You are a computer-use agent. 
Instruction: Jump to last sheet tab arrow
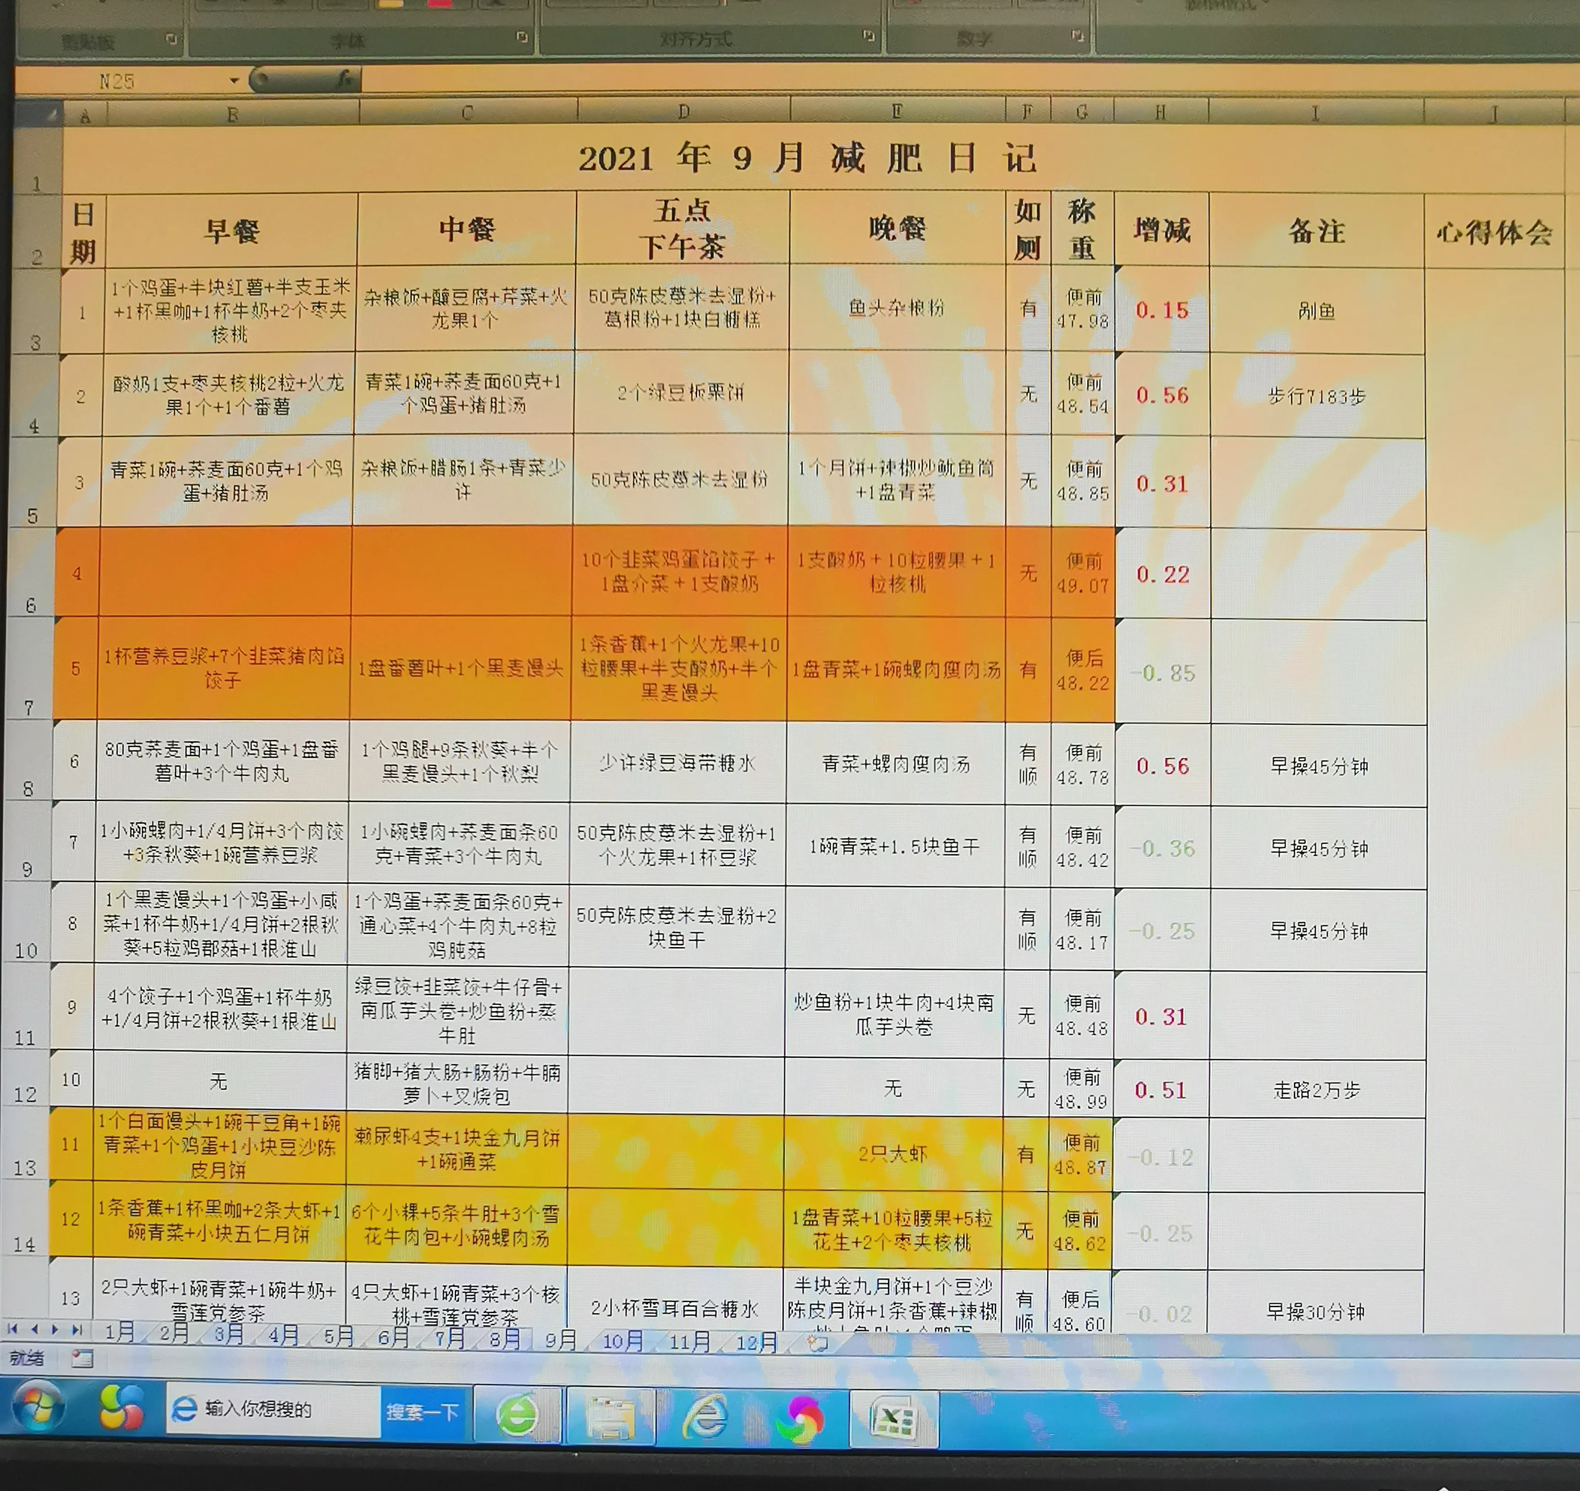point(76,1330)
